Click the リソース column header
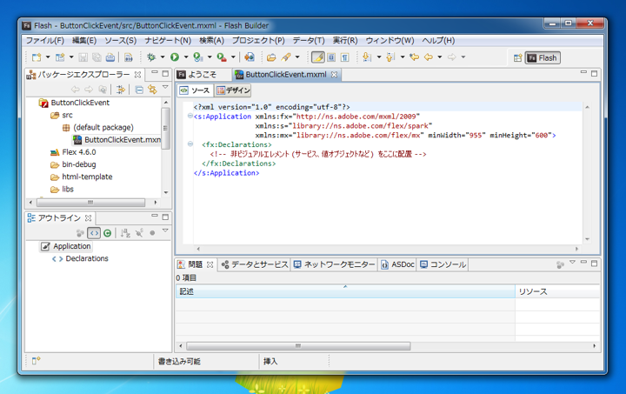Screen dimensions: 626x394 [x=557, y=292]
